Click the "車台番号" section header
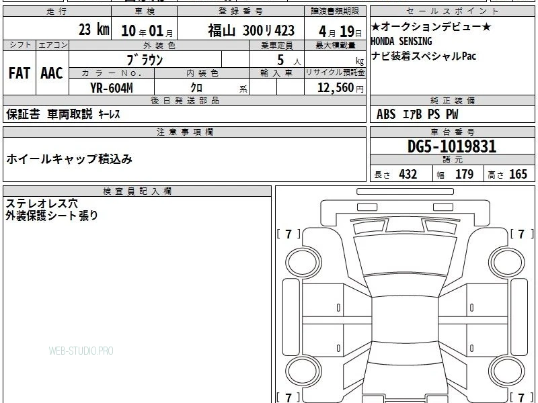Image resolution: width=538 pixels, height=403 pixels. click(453, 132)
